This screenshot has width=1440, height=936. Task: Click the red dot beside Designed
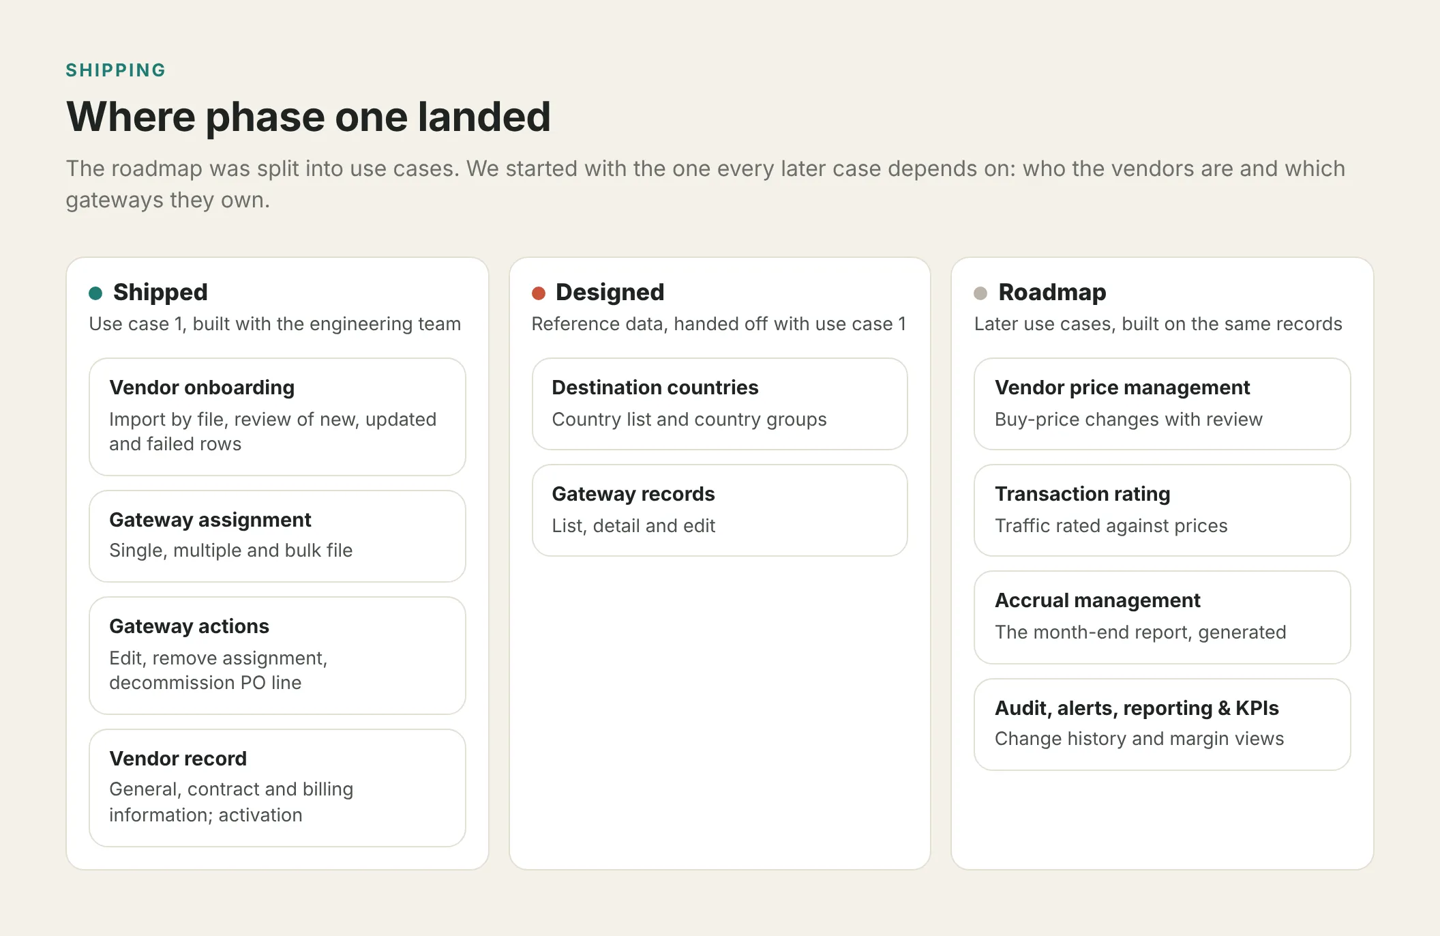[539, 293]
